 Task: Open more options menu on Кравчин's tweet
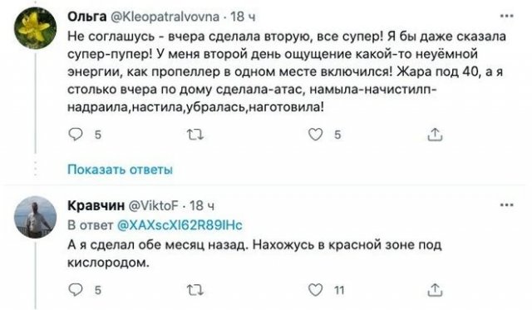(x=506, y=204)
